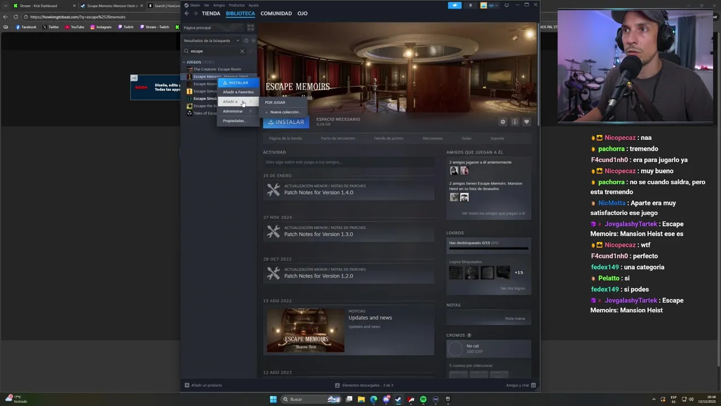
Task: Select POR JUGAR collection
Action: click(x=283, y=103)
